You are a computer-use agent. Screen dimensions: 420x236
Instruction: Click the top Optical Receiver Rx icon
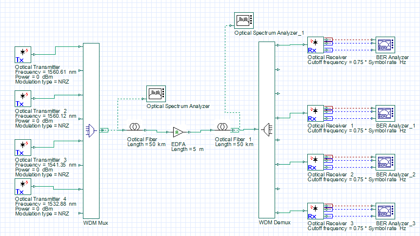click(x=315, y=45)
